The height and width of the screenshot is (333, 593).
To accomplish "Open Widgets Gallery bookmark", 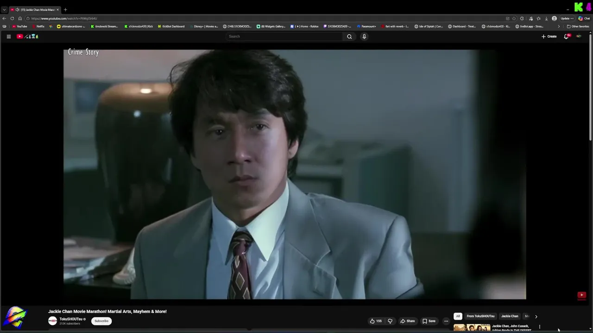I will tap(271, 26).
